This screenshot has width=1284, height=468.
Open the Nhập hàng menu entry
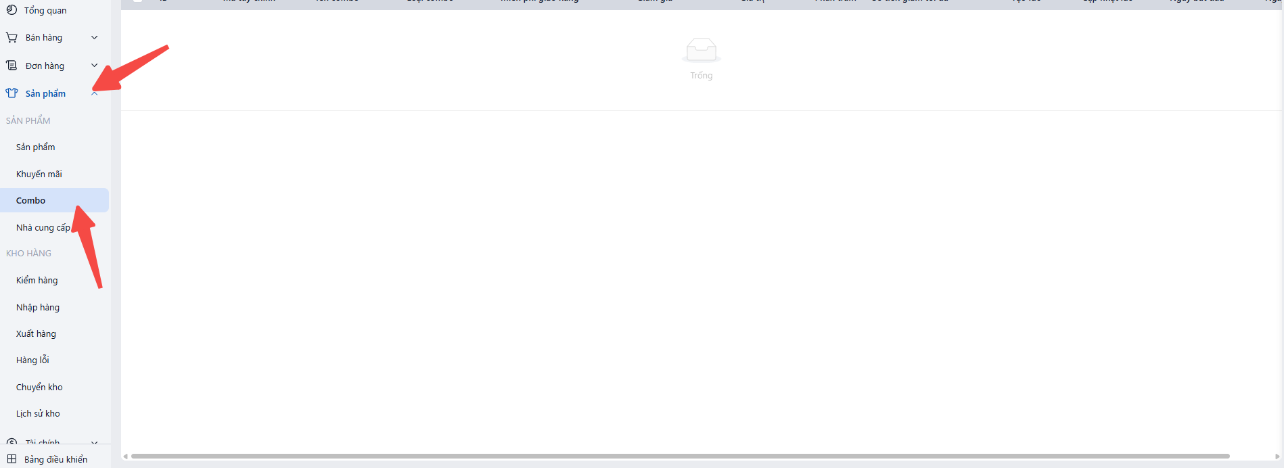pyautogui.click(x=38, y=307)
